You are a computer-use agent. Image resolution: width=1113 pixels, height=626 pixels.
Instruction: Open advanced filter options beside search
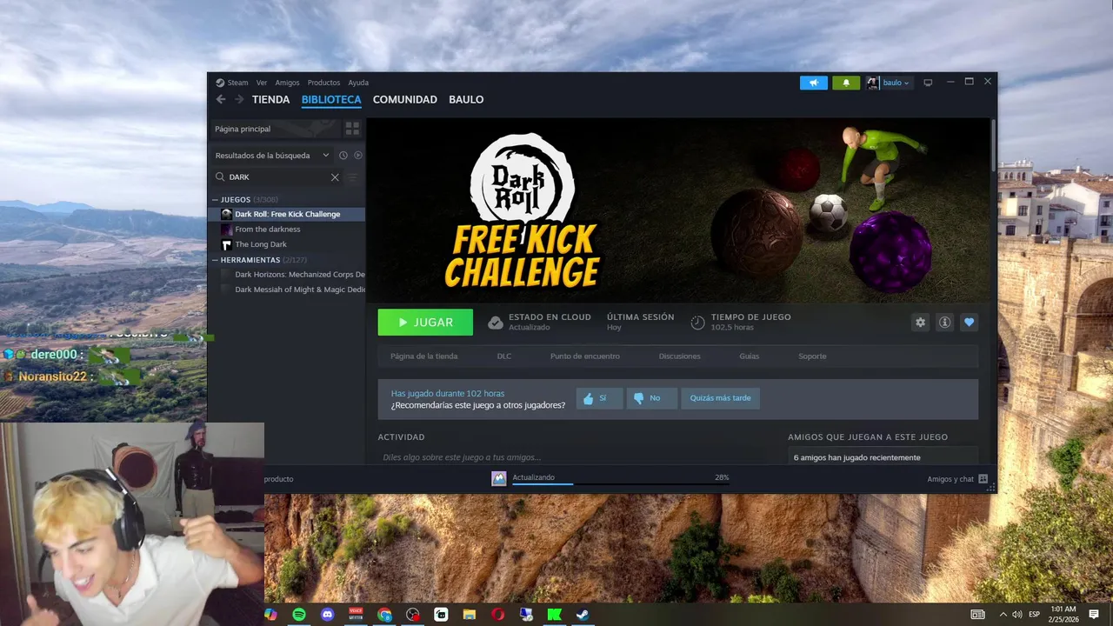352,177
